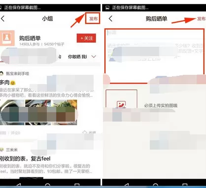Tap 正在保存屏幕截图 notification on the left screen

click(x=22, y=7)
